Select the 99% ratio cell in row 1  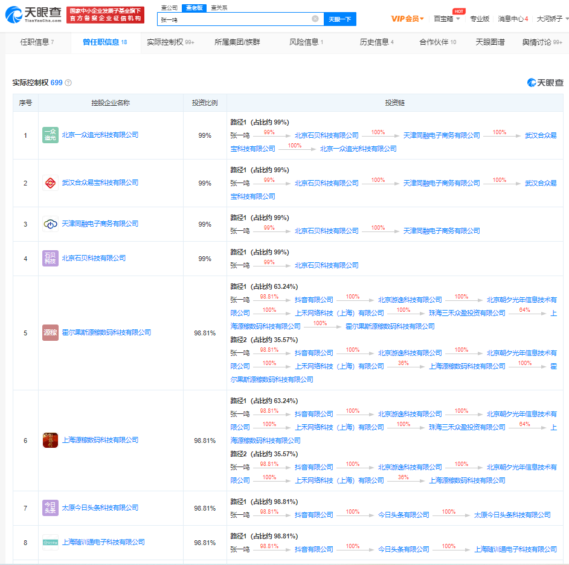coord(205,135)
